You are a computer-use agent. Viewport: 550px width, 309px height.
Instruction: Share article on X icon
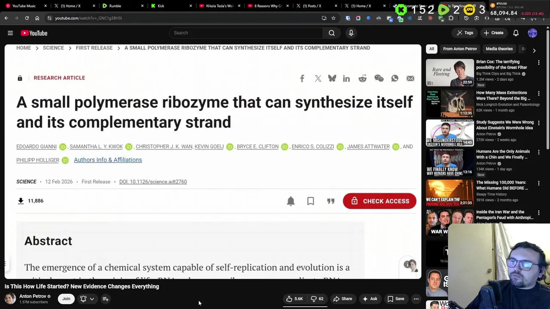(x=318, y=78)
